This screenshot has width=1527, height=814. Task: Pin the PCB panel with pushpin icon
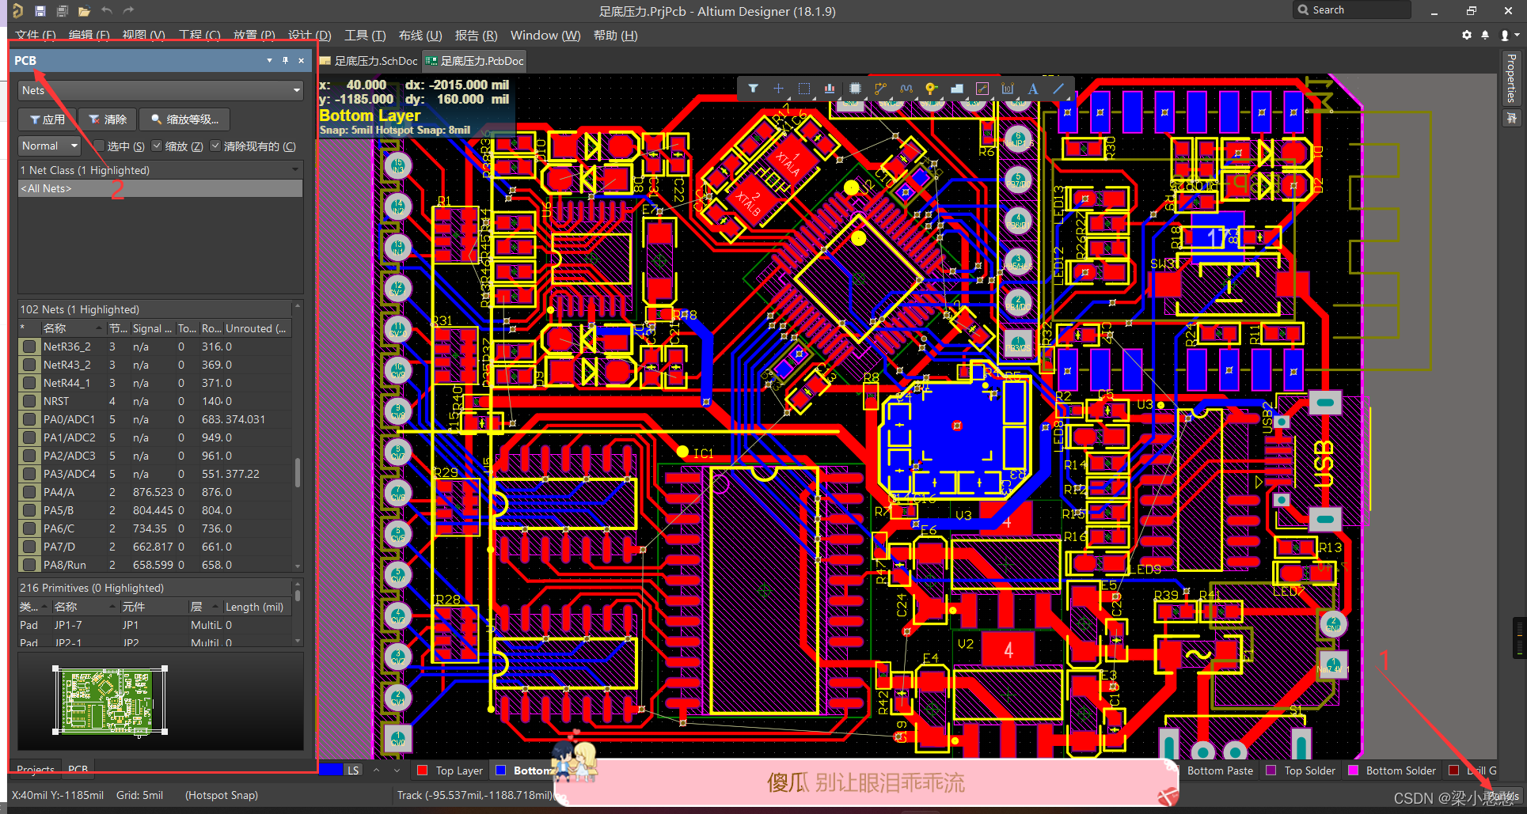point(285,61)
